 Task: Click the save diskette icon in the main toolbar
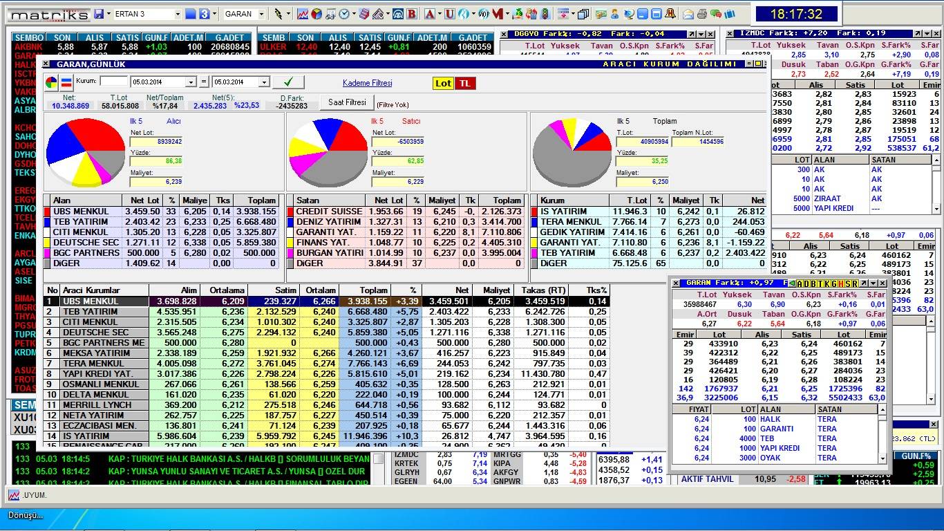99,14
